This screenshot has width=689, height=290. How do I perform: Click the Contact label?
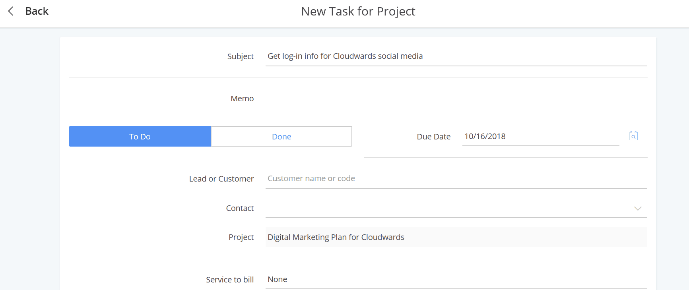[240, 208]
